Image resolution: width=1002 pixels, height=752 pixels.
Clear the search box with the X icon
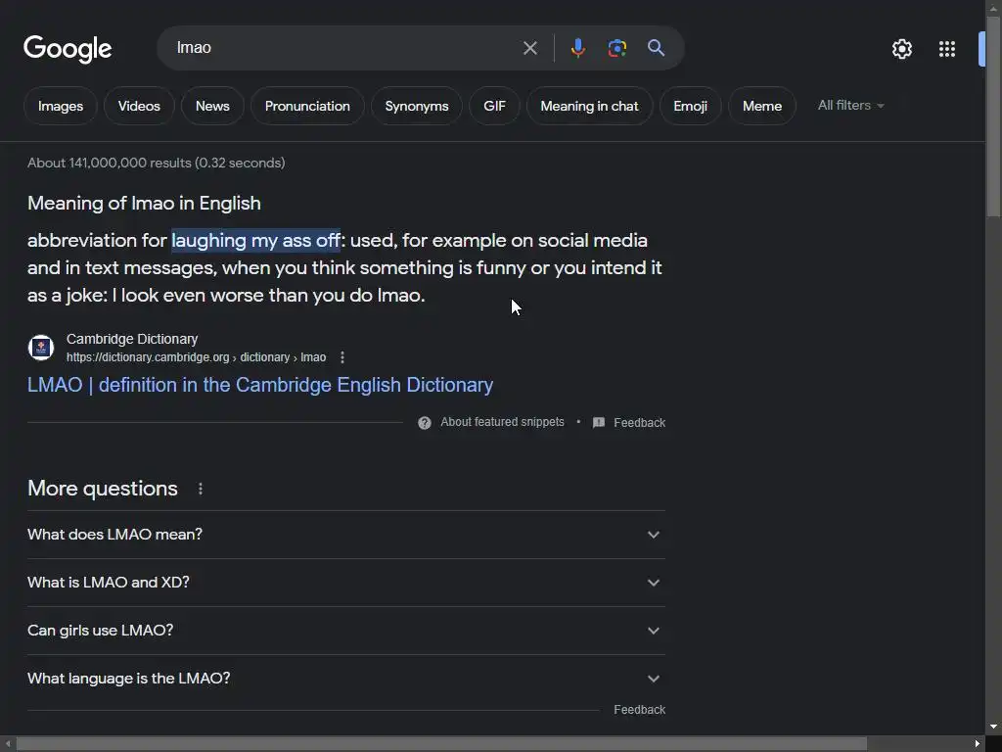coord(529,48)
